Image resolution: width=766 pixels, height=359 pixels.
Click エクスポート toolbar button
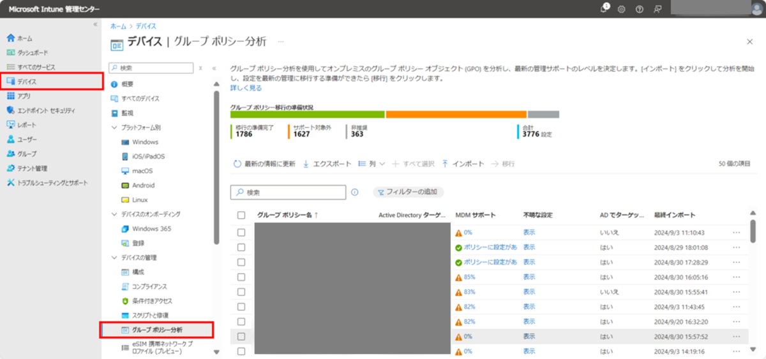click(x=327, y=164)
